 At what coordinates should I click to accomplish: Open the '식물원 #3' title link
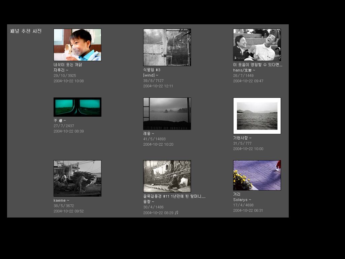point(152,70)
